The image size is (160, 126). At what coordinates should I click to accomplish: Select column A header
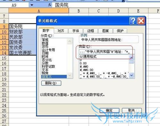[x=39, y=11]
